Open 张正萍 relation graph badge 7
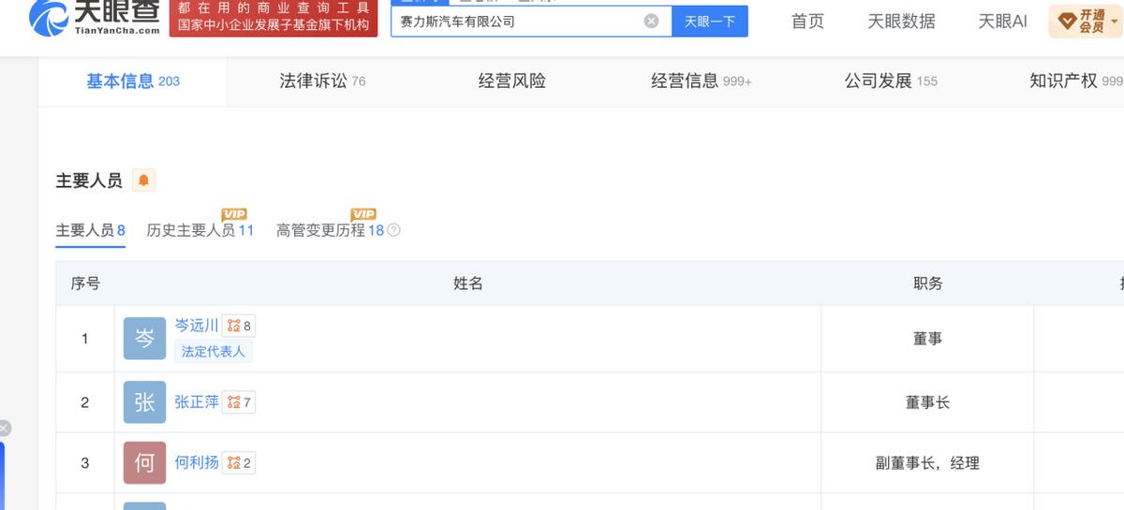The image size is (1124, 510). coord(239,402)
